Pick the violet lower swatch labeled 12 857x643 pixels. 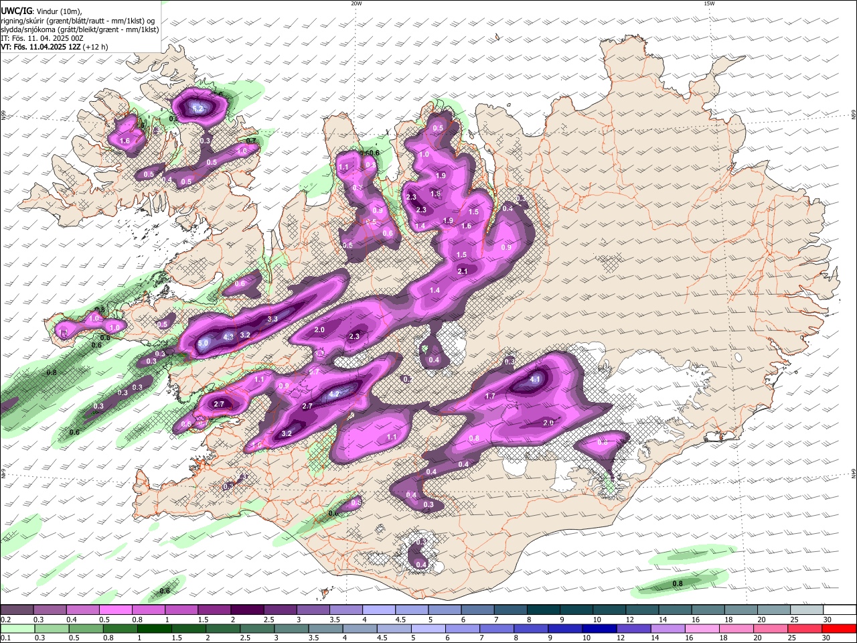tap(635, 628)
